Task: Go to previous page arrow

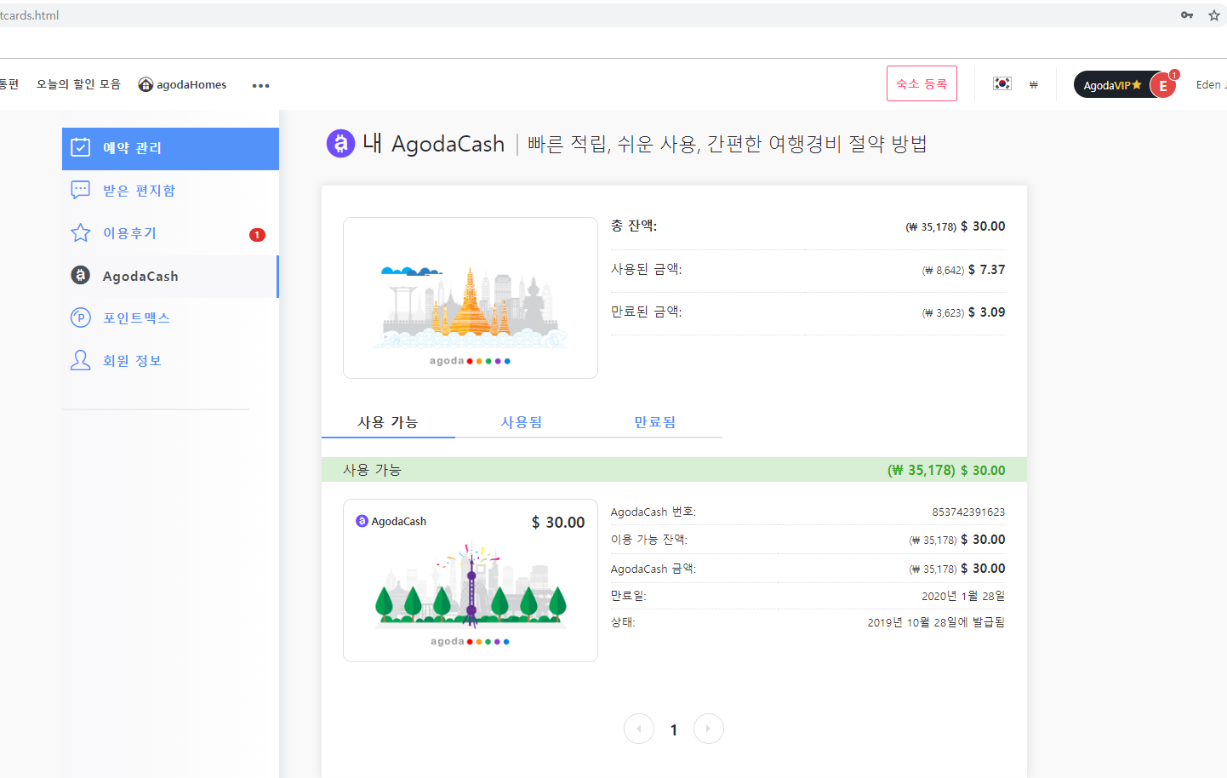Action: 639,729
